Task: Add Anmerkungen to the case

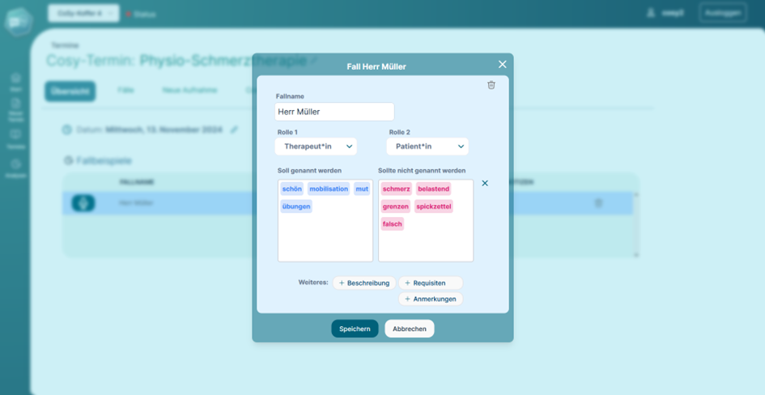Action: coord(430,299)
